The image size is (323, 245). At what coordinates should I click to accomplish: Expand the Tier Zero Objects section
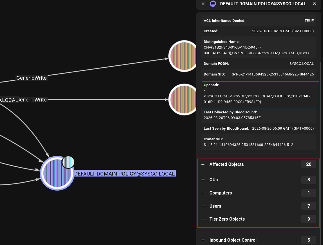point(203,219)
